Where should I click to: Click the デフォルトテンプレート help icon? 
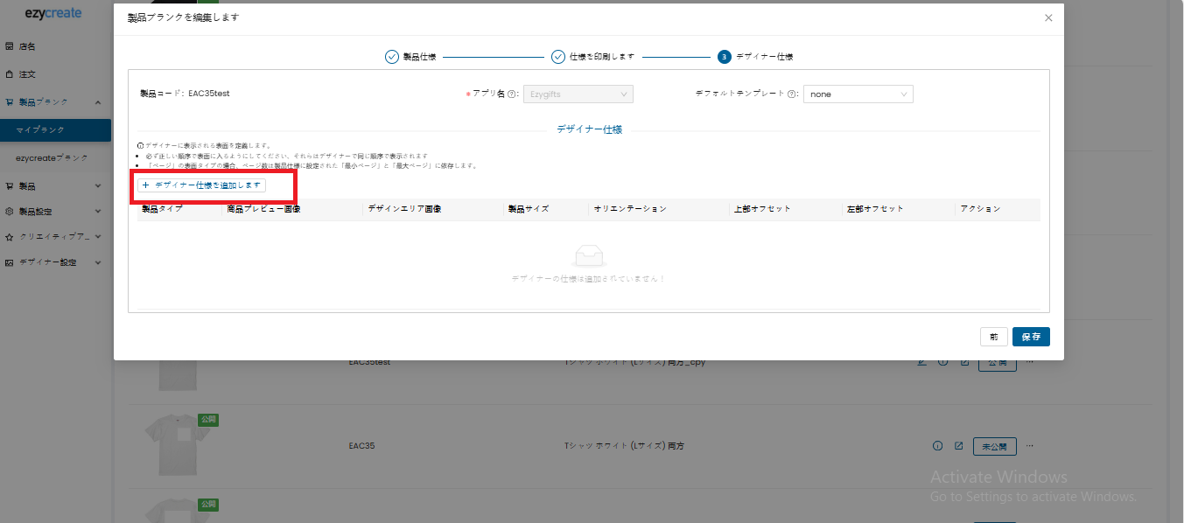click(791, 94)
